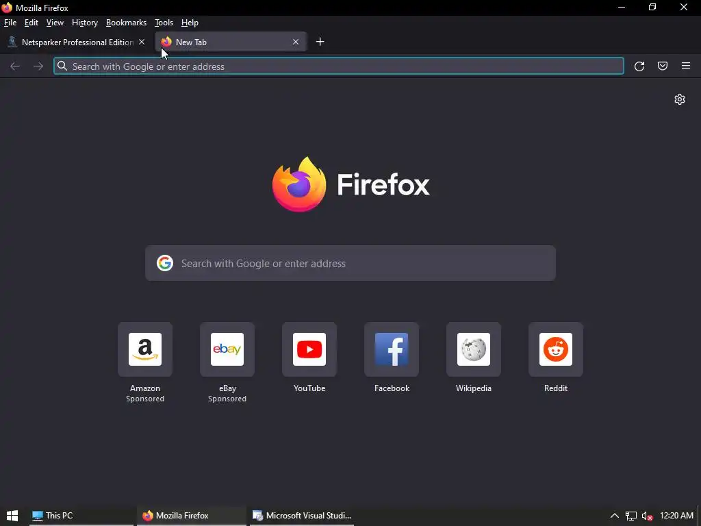Switch to Mozilla Firefox taskbar button
The image size is (701, 526).
(x=192, y=516)
